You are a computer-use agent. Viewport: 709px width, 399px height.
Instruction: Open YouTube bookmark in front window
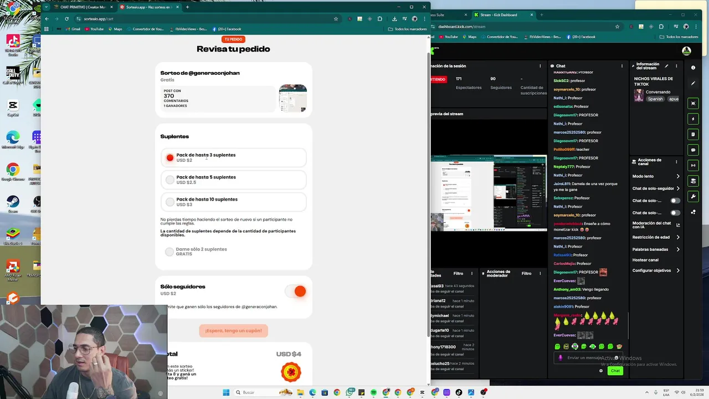pos(94,29)
